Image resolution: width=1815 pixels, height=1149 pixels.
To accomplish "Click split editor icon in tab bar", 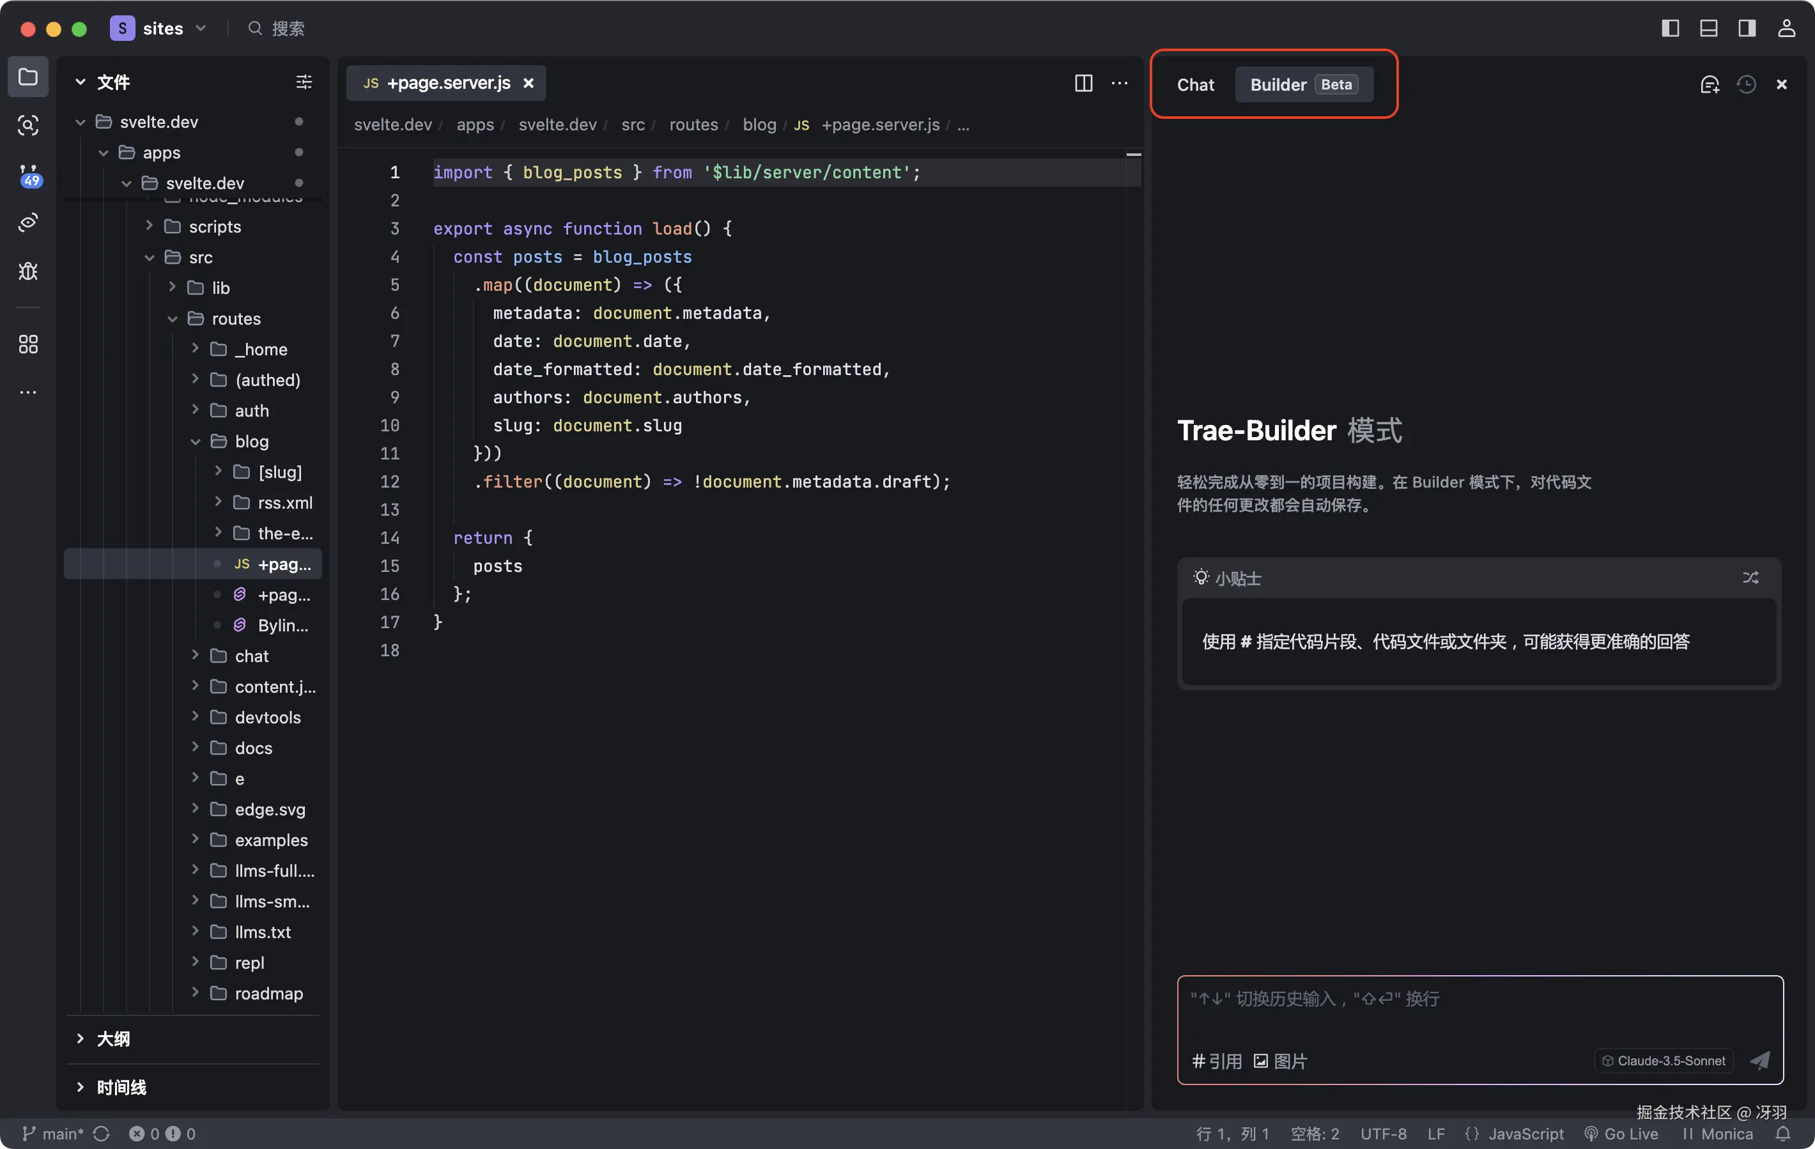I will (x=1083, y=83).
